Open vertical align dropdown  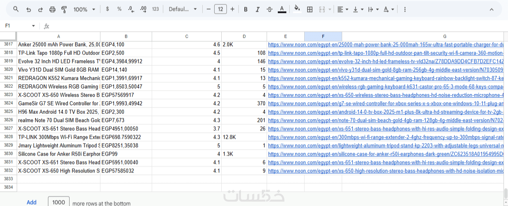click(358, 9)
